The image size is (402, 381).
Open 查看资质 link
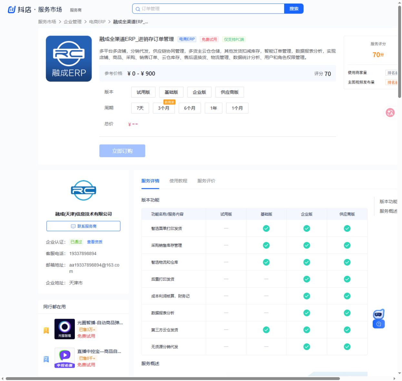tap(95, 242)
